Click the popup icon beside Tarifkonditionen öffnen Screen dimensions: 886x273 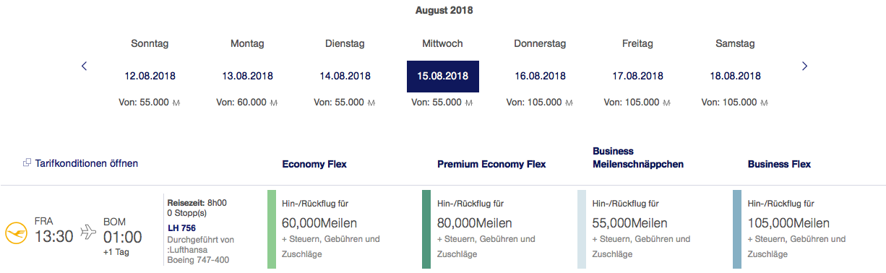(x=27, y=163)
